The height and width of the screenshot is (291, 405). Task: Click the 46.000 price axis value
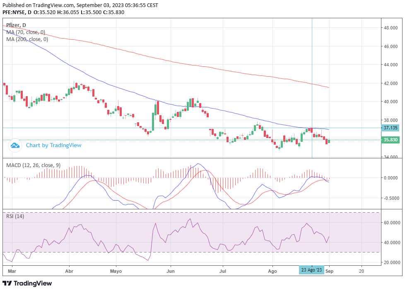point(391,46)
